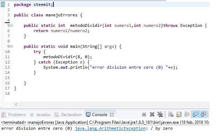Image resolution: width=219 pixels, height=137 pixels.
Task: Open the Javadoc tab
Action: (x=43, y=115)
